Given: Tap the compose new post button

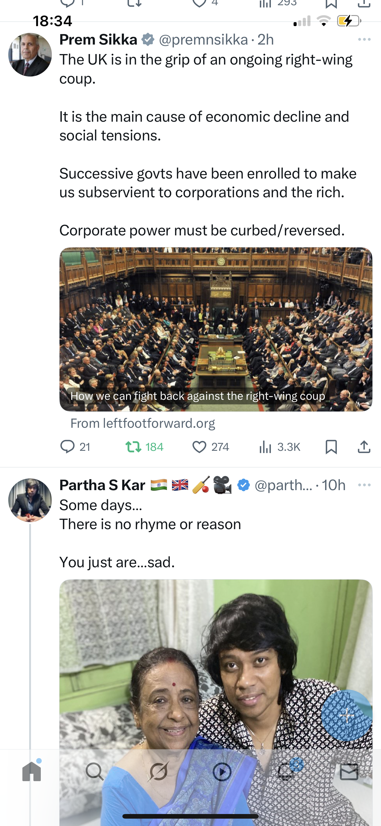Looking at the screenshot, I should pyautogui.click(x=347, y=715).
